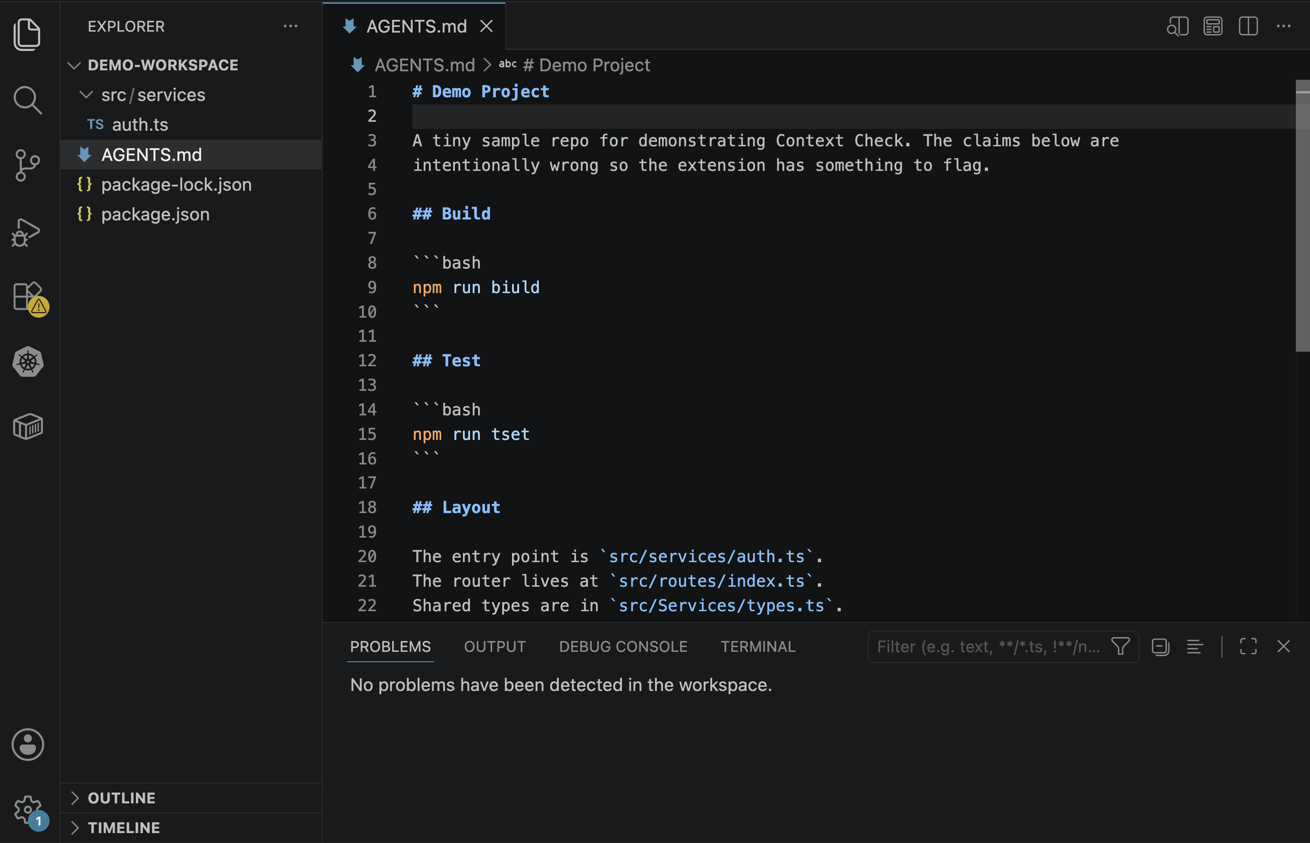Click the src/services/auth.ts path in line 20
Viewport: 1310px width, 843px height.
706,556
